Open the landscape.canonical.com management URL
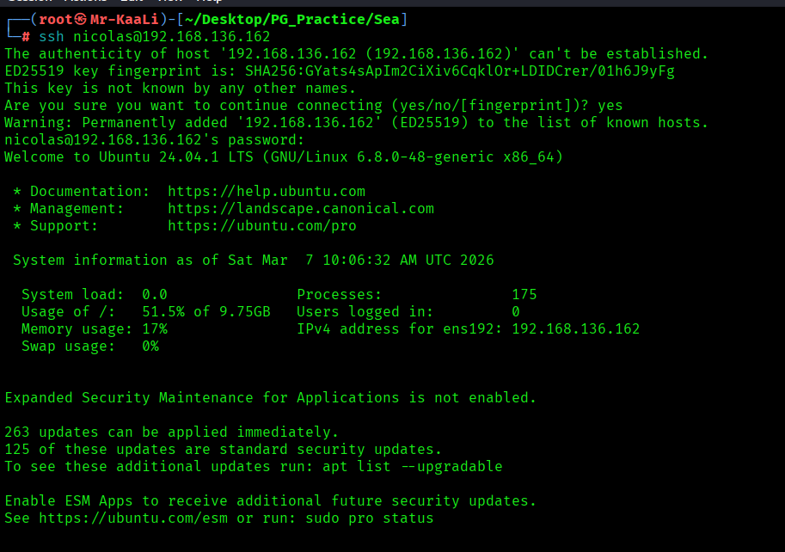Viewport: 785px width, 552px height. tap(300, 208)
